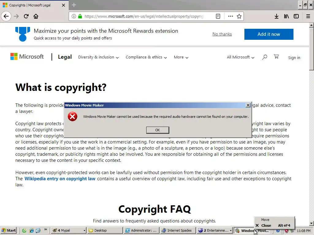Click the What is copyright? heading

point(61,87)
